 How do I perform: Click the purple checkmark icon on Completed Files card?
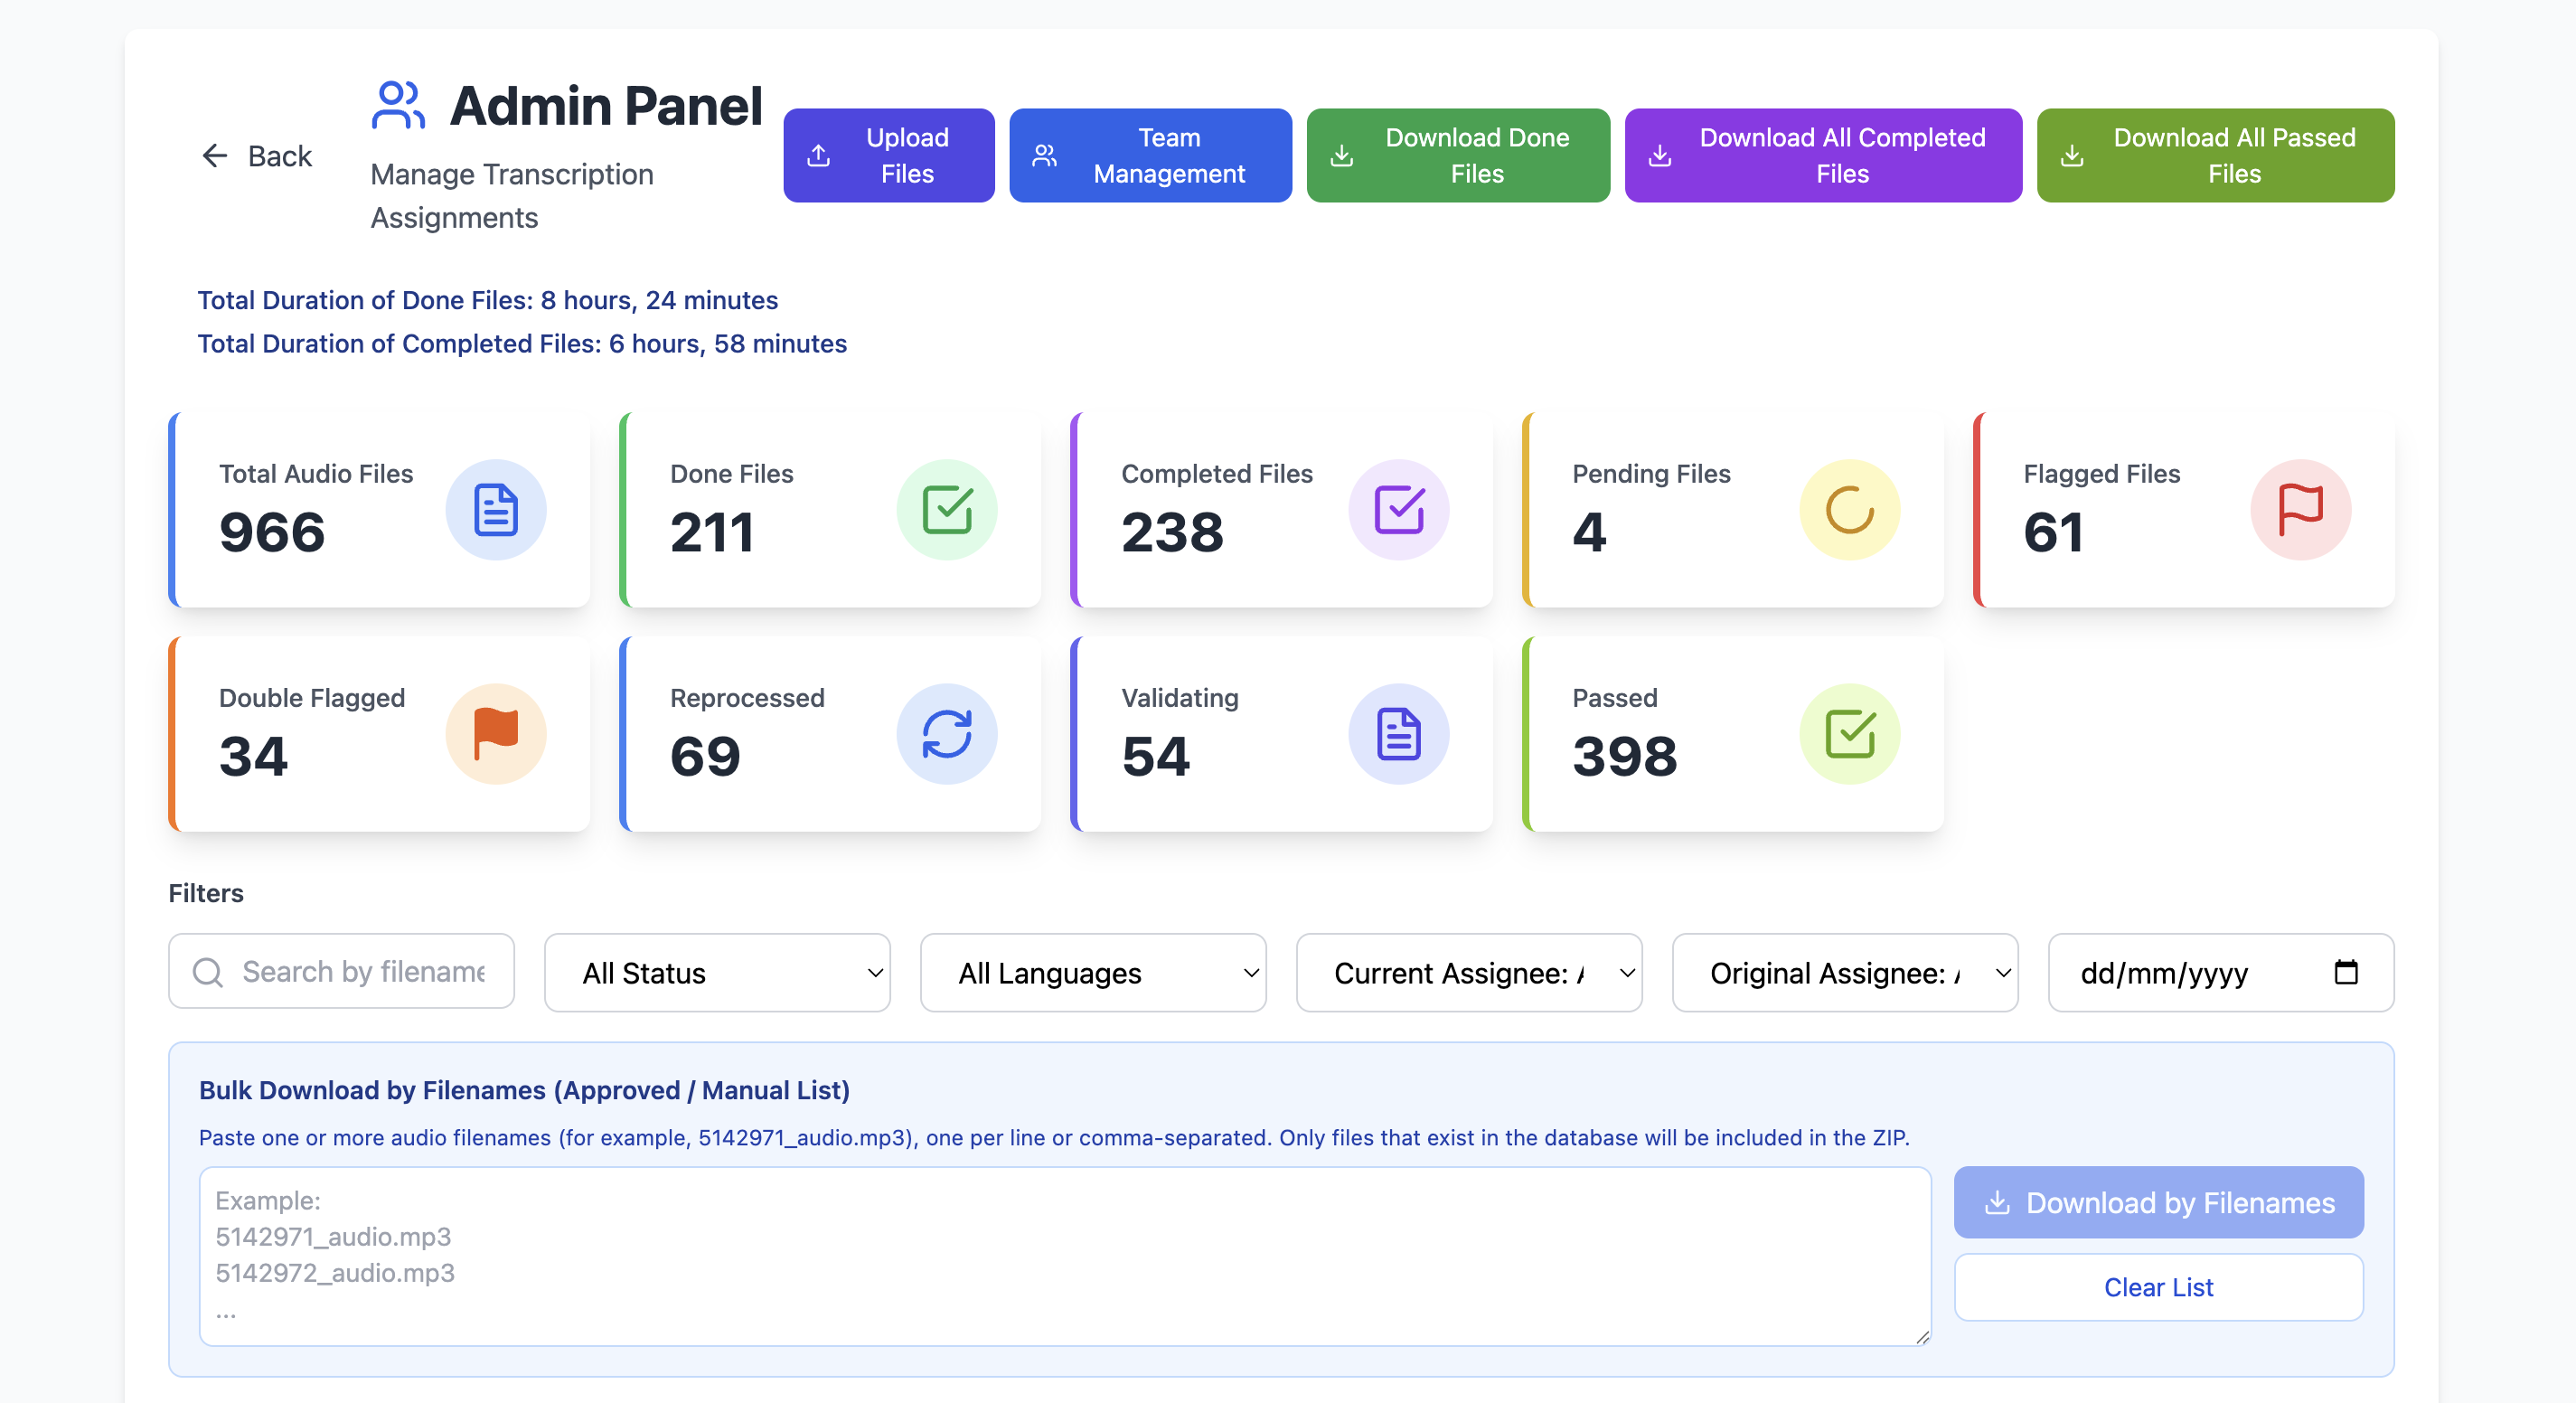coord(1398,510)
